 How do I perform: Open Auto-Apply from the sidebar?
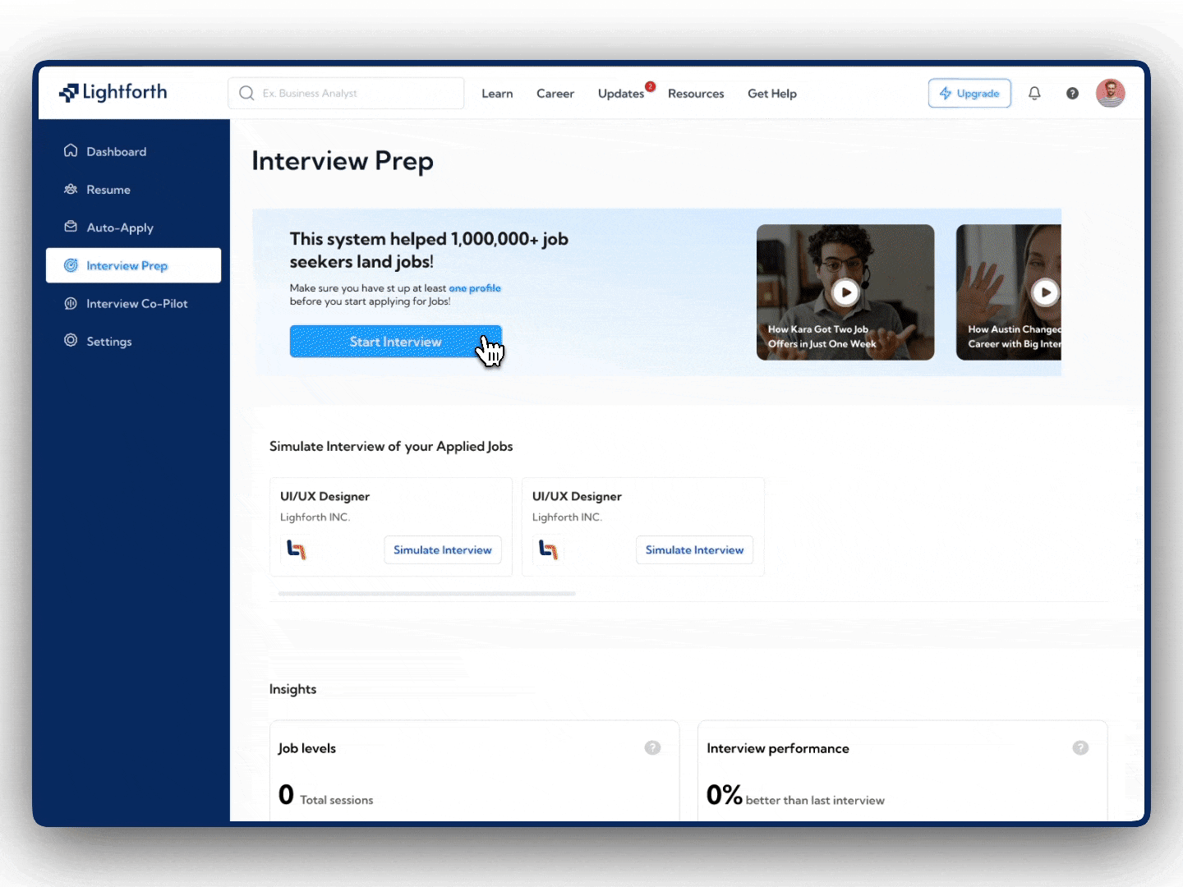[71, 227]
